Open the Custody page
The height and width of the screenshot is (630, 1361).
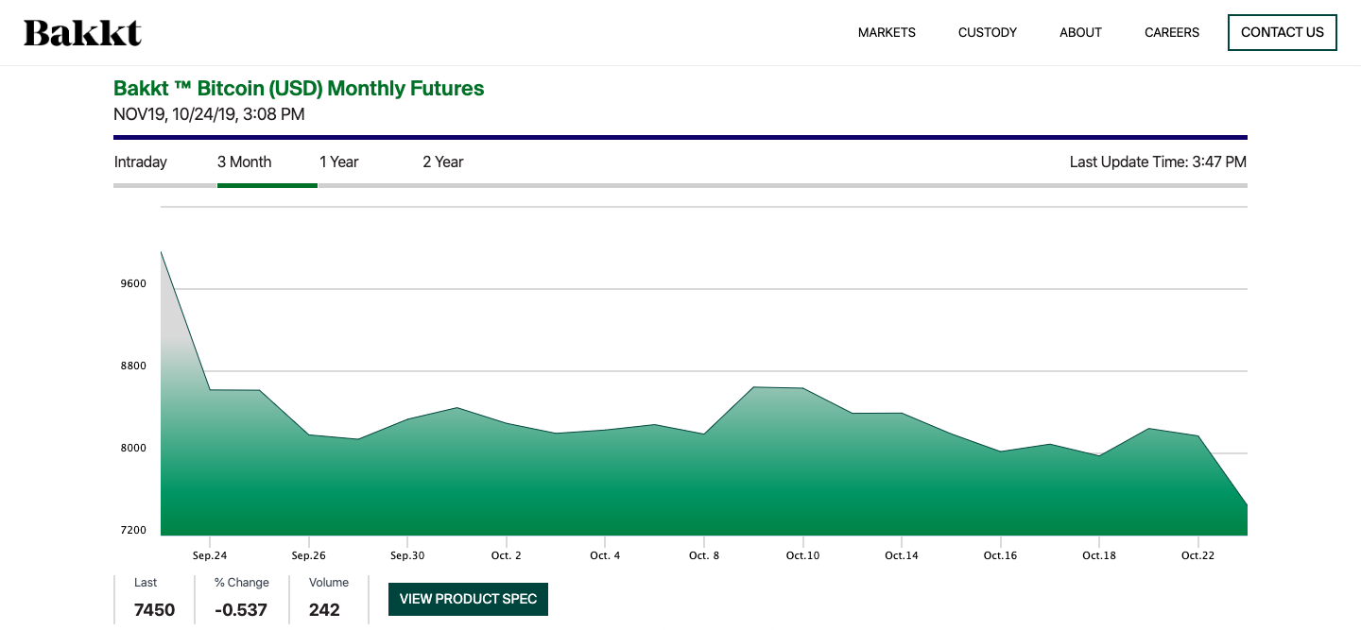click(988, 32)
